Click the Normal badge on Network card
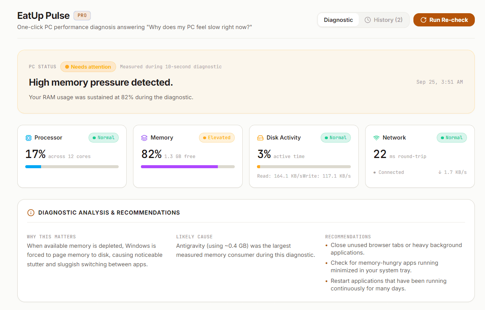 452,138
